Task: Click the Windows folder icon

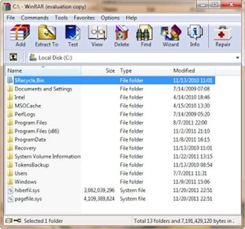Action: (10, 182)
